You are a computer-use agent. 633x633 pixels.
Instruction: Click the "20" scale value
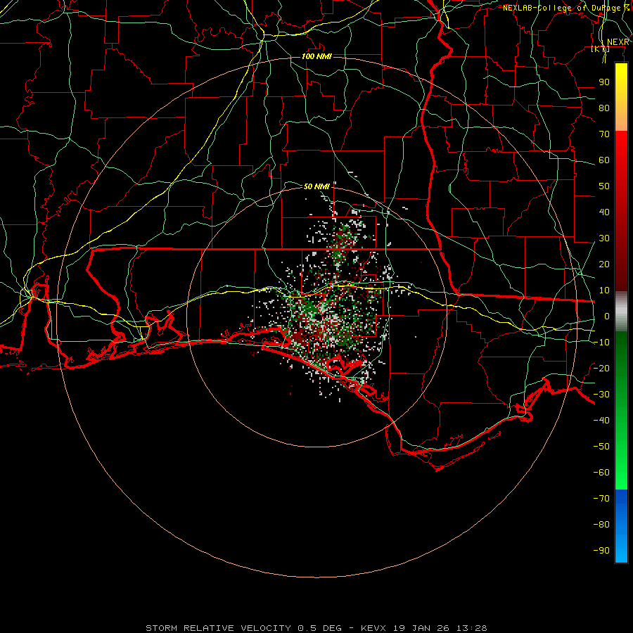(604, 264)
